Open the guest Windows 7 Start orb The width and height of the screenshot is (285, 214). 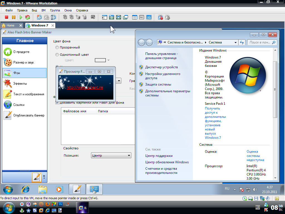click(x=8, y=189)
